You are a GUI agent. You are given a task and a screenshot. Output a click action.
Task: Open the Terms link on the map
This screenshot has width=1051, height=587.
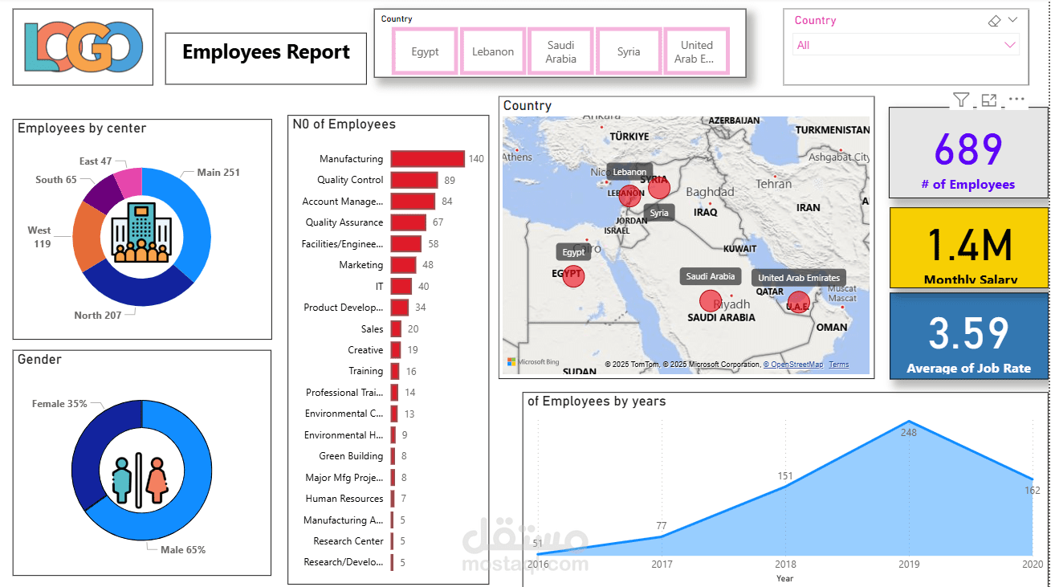tap(838, 364)
